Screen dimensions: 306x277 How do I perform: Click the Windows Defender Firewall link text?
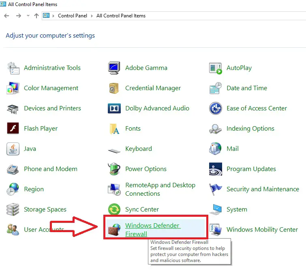coord(153,230)
